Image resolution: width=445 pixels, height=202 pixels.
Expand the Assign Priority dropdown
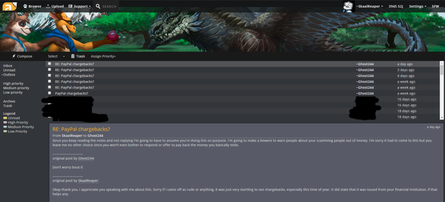click(103, 56)
